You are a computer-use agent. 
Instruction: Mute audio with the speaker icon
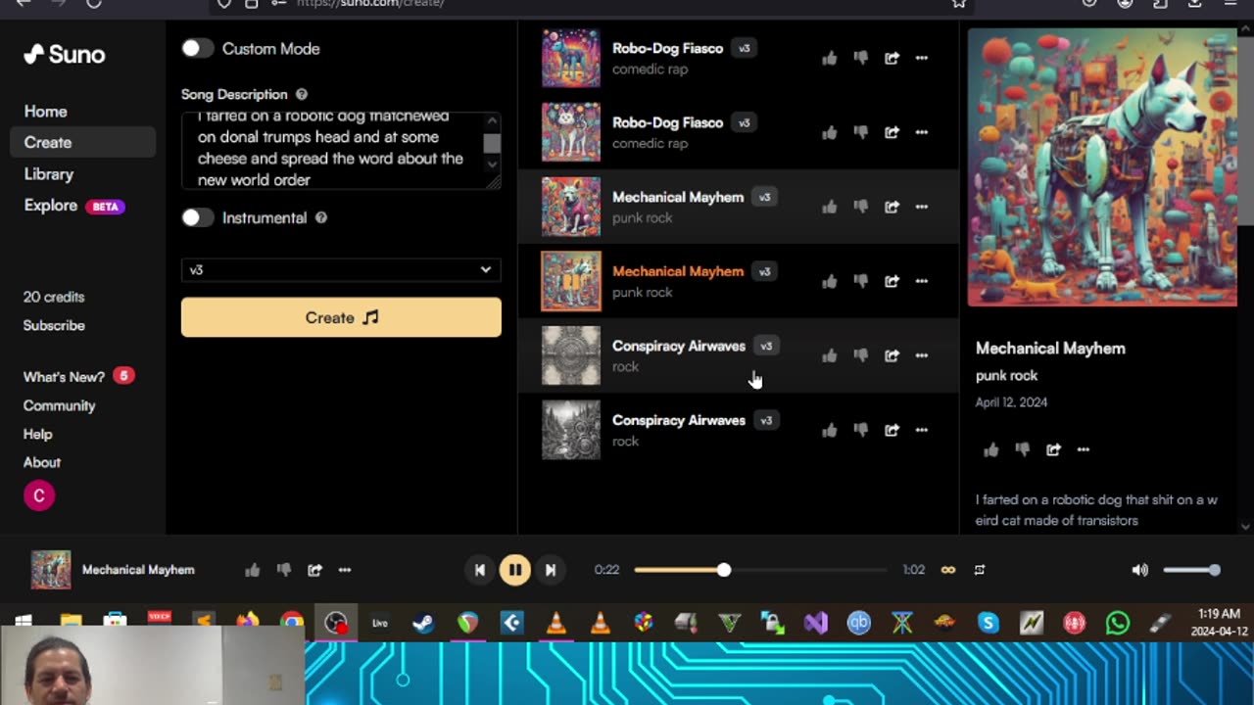[1139, 570]
